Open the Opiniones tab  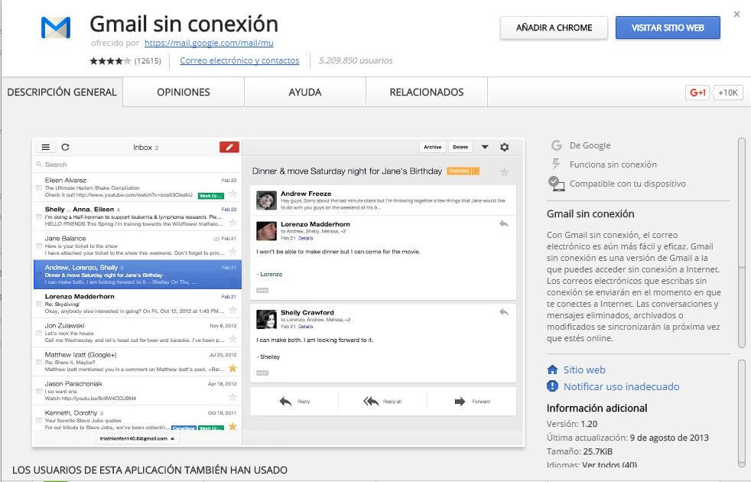point(184,92)
